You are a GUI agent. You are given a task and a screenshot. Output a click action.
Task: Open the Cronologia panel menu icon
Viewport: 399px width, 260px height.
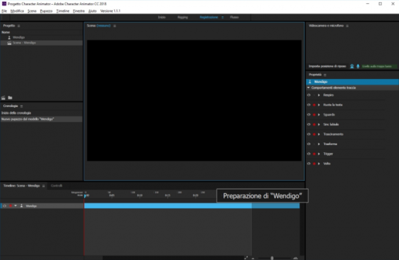[22, 106]
